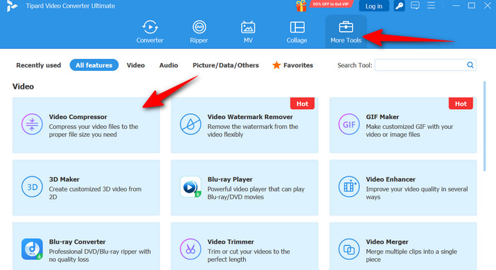Click 'Merge multiple clips' description
The image size is (496, 270).
411,255
